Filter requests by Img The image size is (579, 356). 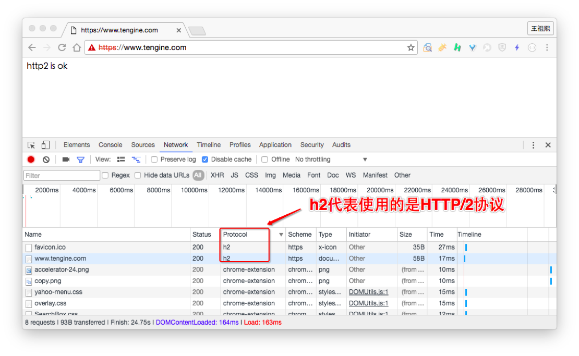coord(270,175)
